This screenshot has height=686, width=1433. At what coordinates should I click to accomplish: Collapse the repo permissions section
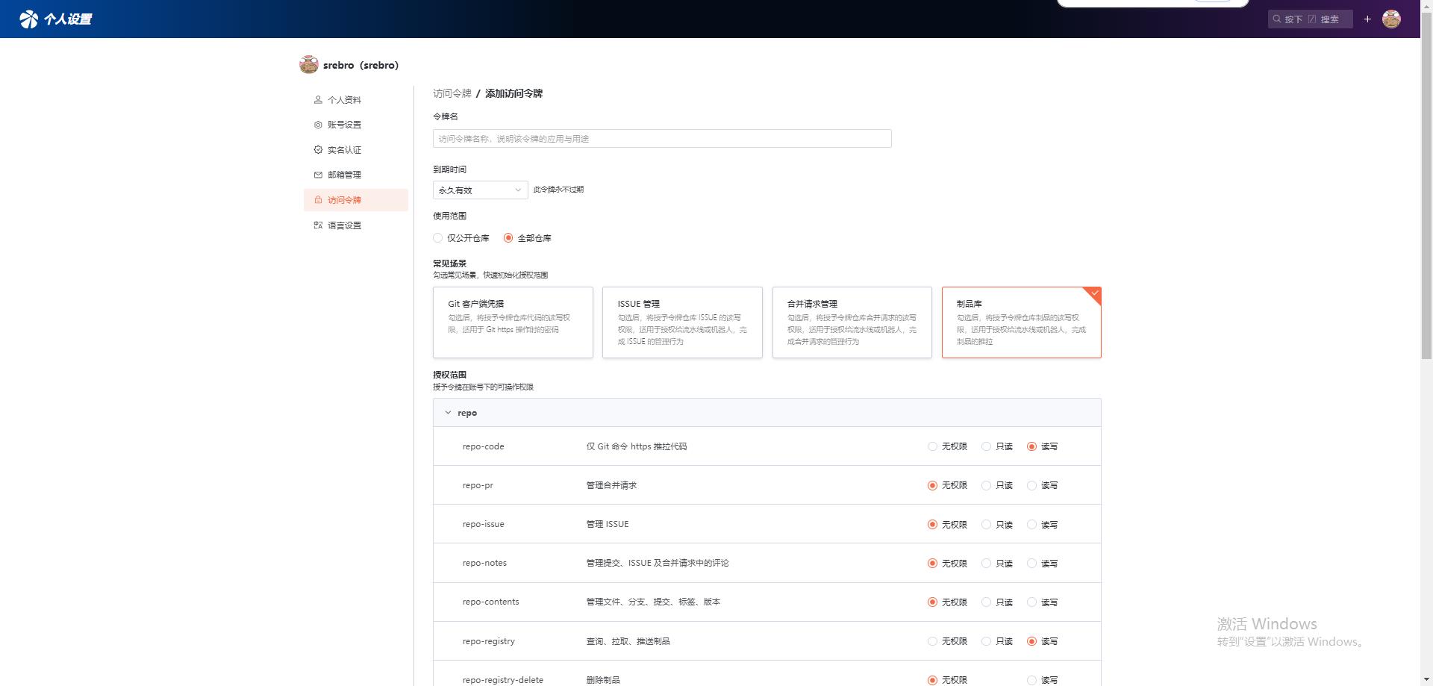[x=448, y=413]
